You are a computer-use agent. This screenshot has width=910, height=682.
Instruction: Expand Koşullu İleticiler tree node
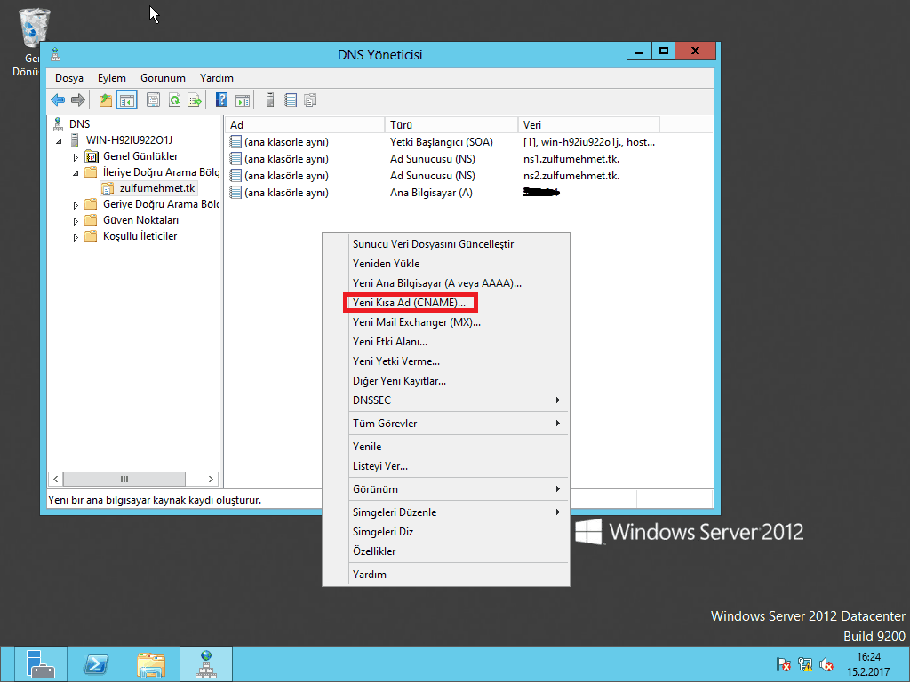tap(76, 237)
